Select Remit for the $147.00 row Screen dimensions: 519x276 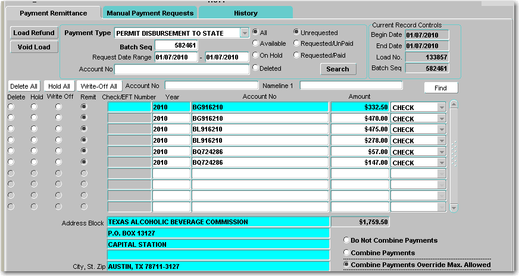pos(84,162)
